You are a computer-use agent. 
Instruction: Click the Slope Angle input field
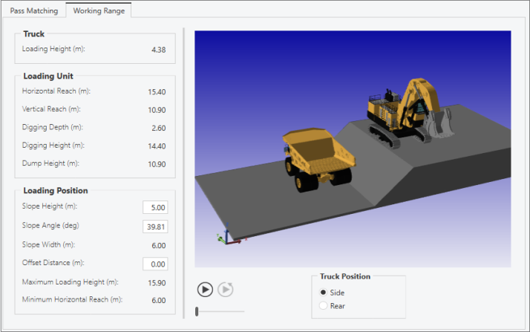tap(155, 227)
